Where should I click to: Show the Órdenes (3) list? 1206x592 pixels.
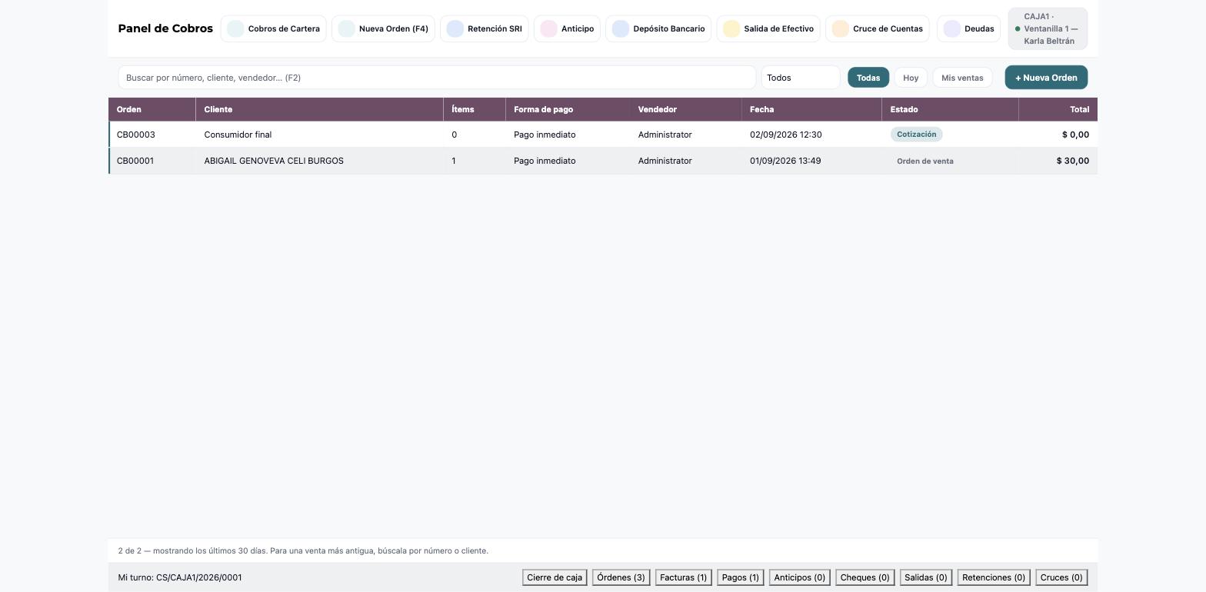click(621, 577)
